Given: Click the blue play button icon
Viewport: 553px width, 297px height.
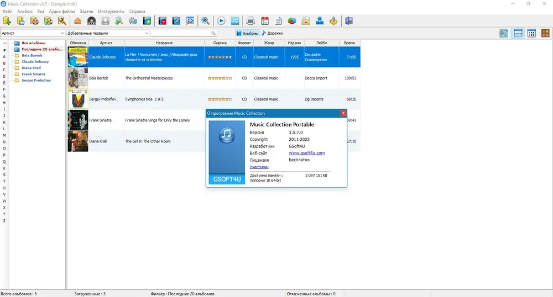Looking at the screenshot, I should (221, 21).
